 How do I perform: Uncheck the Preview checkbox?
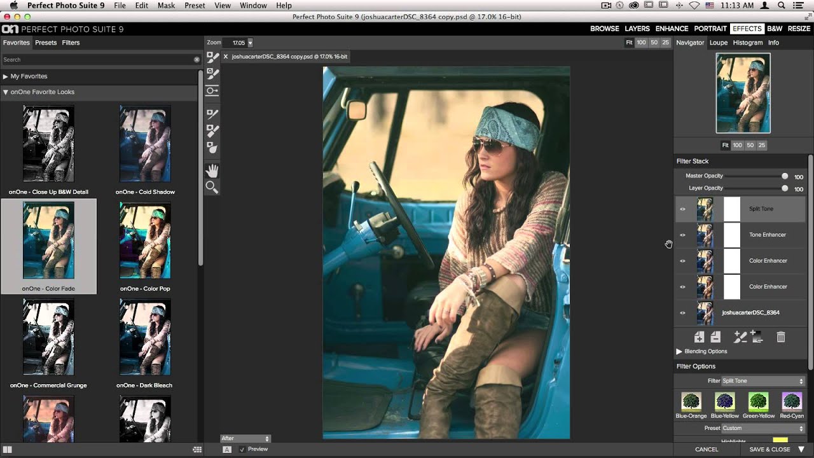coord(242,449)
